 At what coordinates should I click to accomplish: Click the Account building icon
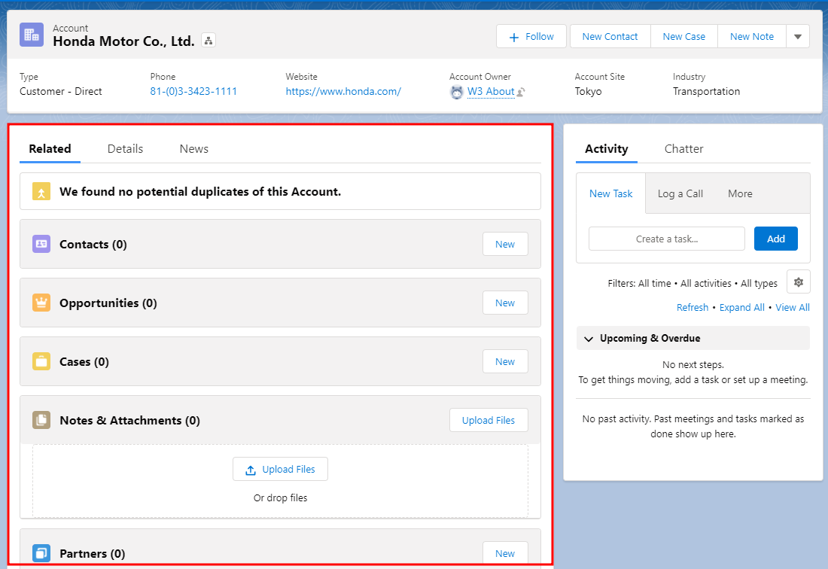(32, 35)
